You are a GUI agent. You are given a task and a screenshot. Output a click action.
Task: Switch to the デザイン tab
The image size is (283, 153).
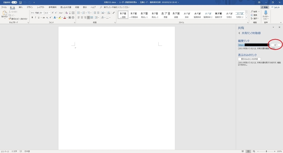point(30,7)
